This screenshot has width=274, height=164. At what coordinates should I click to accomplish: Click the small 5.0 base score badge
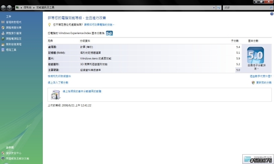click(x=110, y=33)
